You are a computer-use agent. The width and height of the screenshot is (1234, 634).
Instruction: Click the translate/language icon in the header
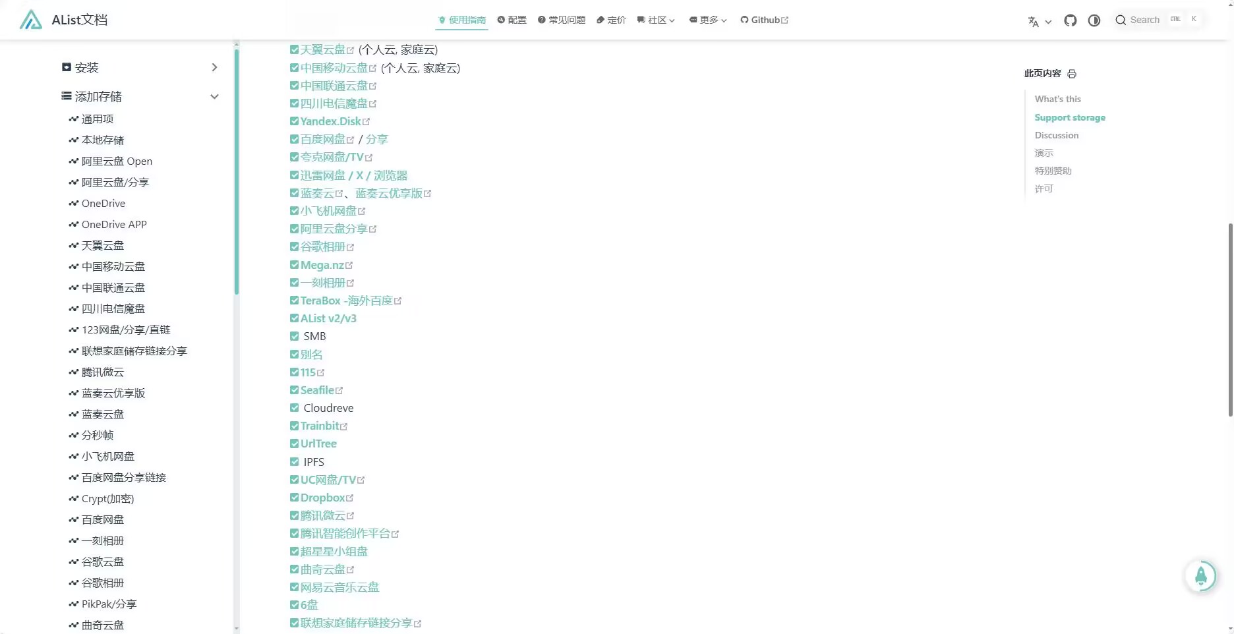click(1034, 20)
